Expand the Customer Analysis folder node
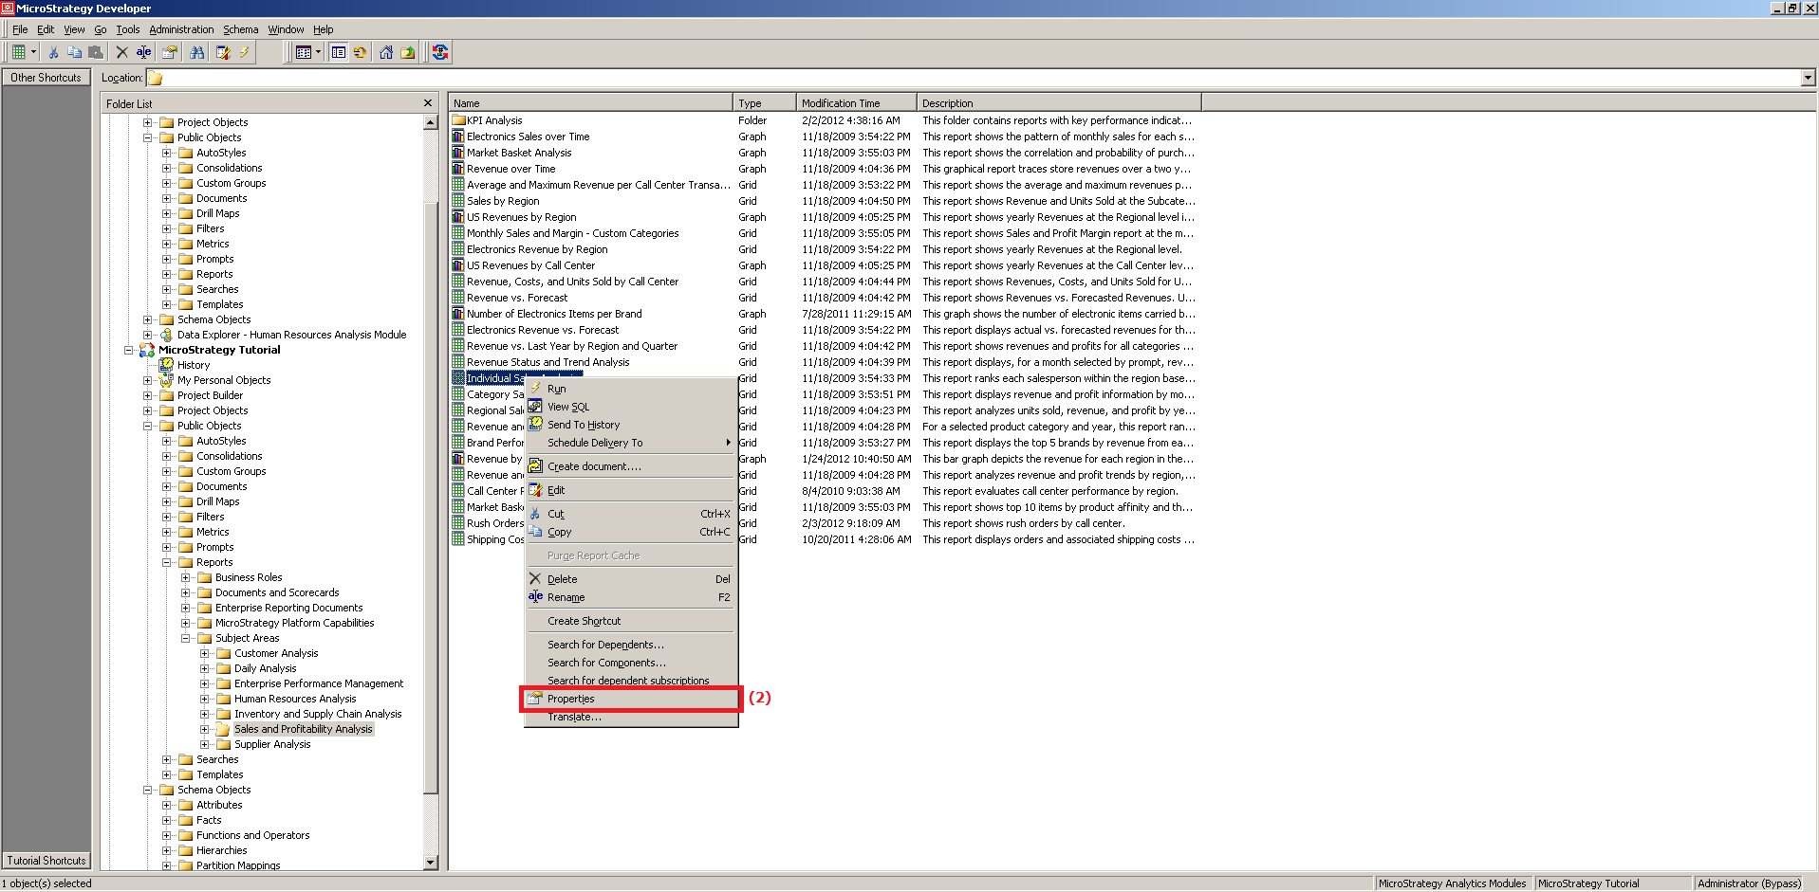 point(205,653)
